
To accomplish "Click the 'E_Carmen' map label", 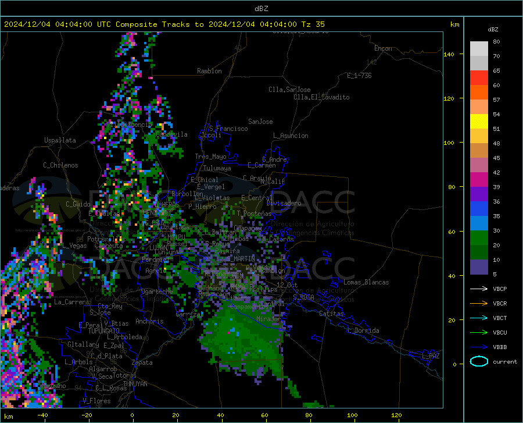I will click(261, 165).
